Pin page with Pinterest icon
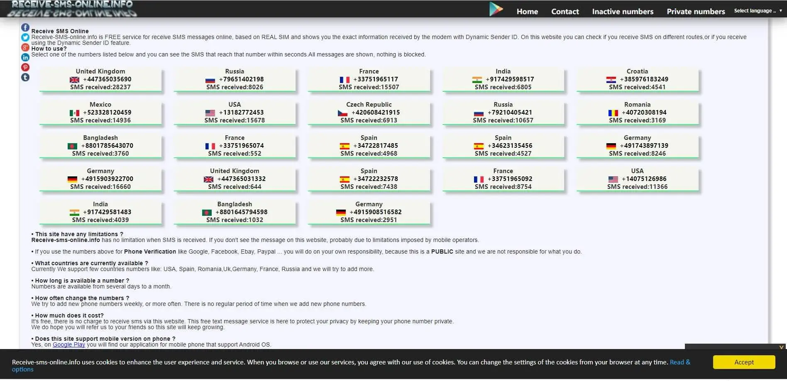The height and width of the screenshot is (381, 787). pos(25,67)
